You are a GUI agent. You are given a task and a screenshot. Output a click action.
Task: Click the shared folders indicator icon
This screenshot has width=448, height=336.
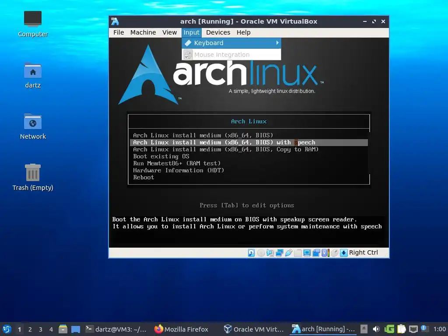point(297,253)
